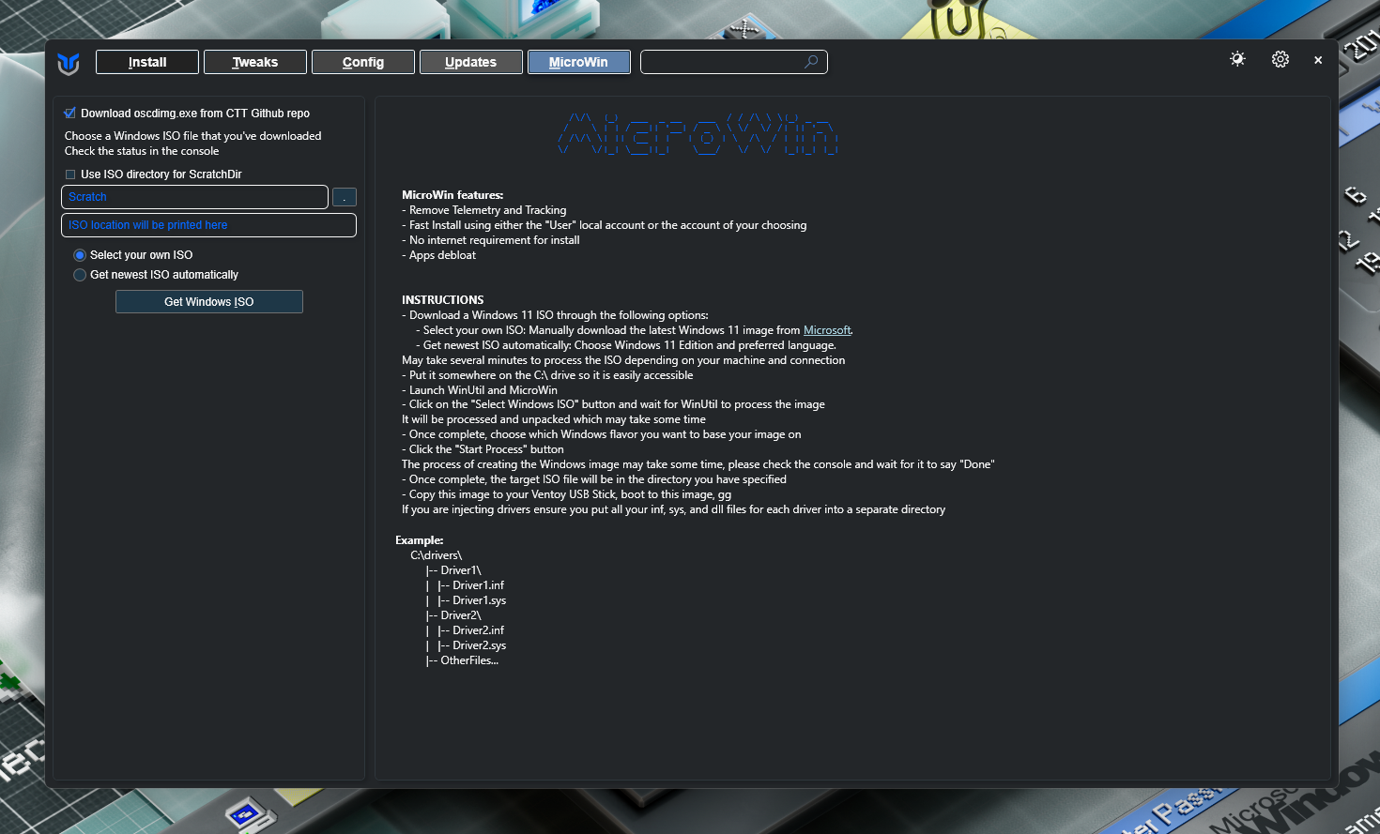The width and height of the screenshot is (1380, 834).
Task: Open the settings gear menu
Action: tap(1280, 59)
